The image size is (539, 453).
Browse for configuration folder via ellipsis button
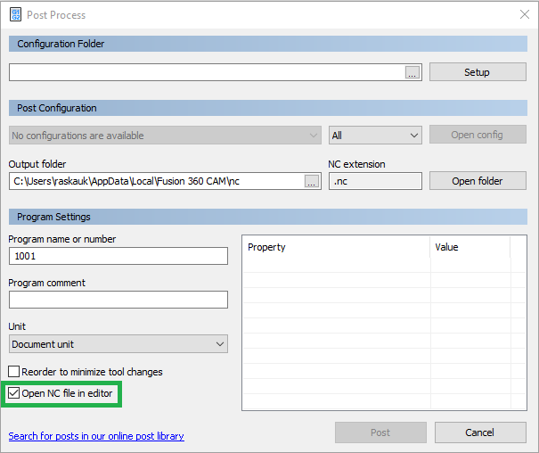[x=412, y=73]
